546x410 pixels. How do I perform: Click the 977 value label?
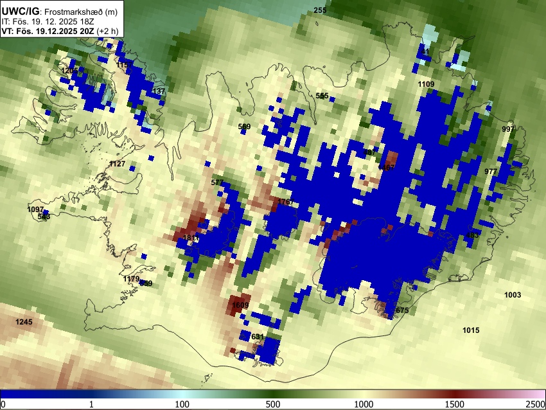491,172
